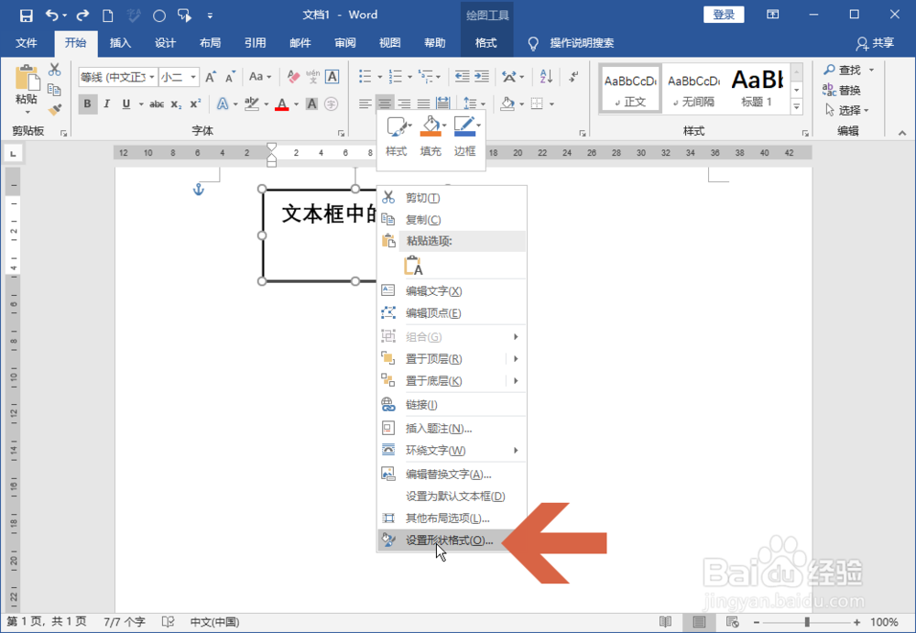Click the Superscript x2 icon
This screenshot has height=633, width=916.
196,104
